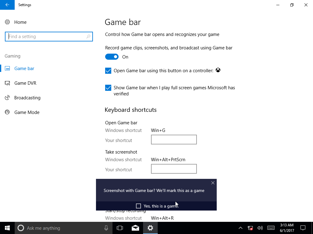Open the Action Center notifications icon
Screen dimensions: 313x234
[x=303, y=228]
